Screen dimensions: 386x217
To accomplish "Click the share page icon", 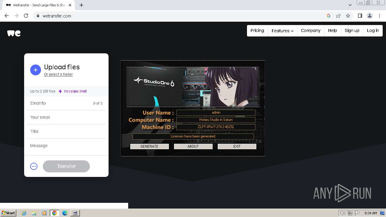I will (338, 16).
